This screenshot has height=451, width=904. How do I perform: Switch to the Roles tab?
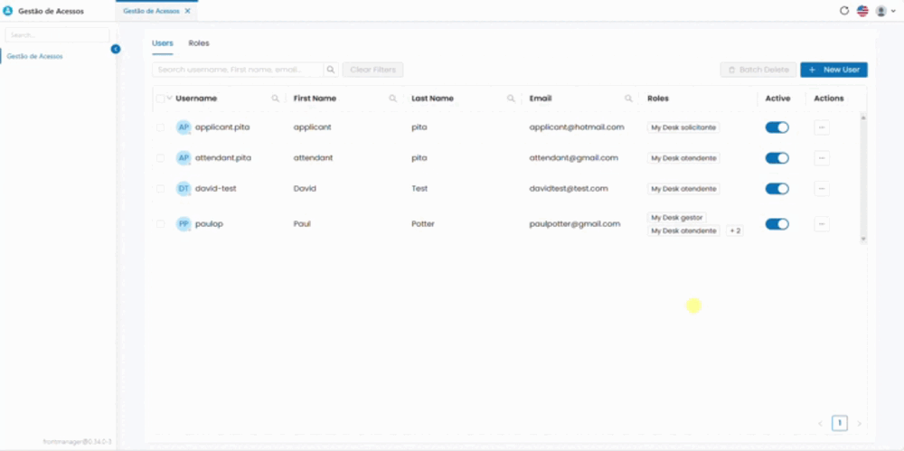(199, 43)
